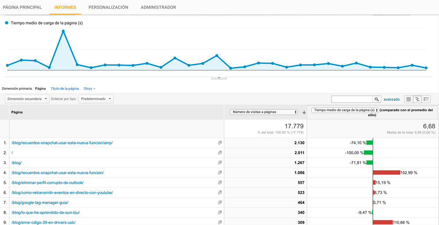439x225 pixels.
Task: Open external link icon for /blog/ row
Action: pos(219,162)
